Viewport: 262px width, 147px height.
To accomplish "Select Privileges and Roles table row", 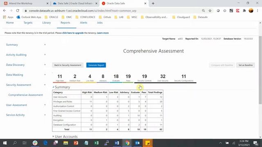I will pyautogui.click(x=108, y=102).
